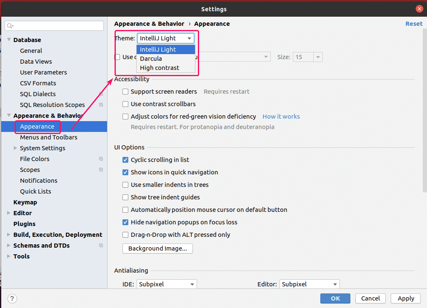427x308 pixels.
Task: Click the copy icon beside File Colors
Action: (x=101, y=159)
